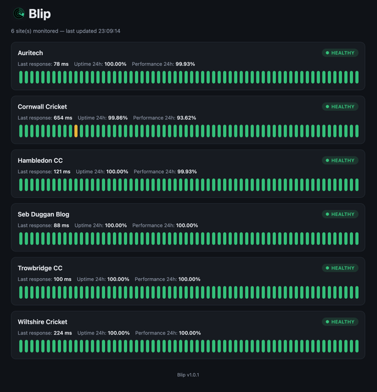
Task: Click Auritech performance 99.93% value
Action: pos(185,64)
